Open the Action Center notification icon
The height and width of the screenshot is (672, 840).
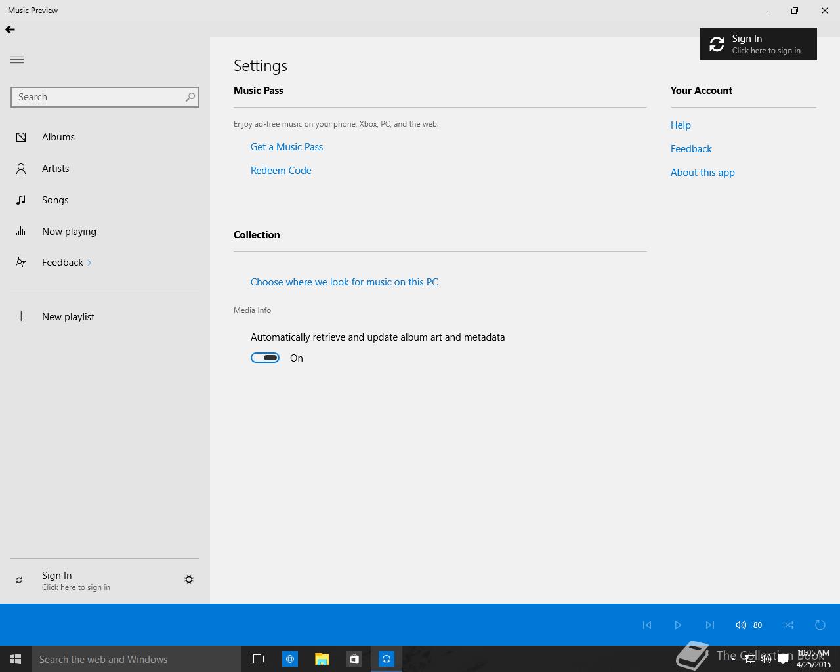(783, 660)
